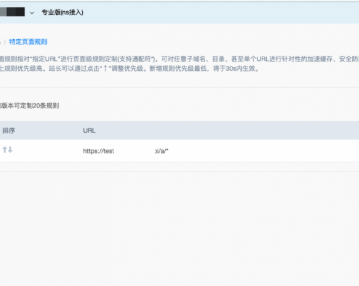Click the blurred domain name block
Image resolution: width=359 pixels, height=286 pixels.
pyautogui.click(x=12, y=12)
